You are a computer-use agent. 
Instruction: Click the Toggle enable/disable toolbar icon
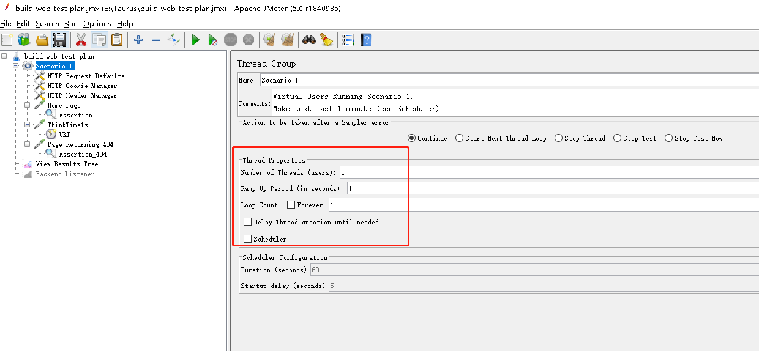coord(174,40)
